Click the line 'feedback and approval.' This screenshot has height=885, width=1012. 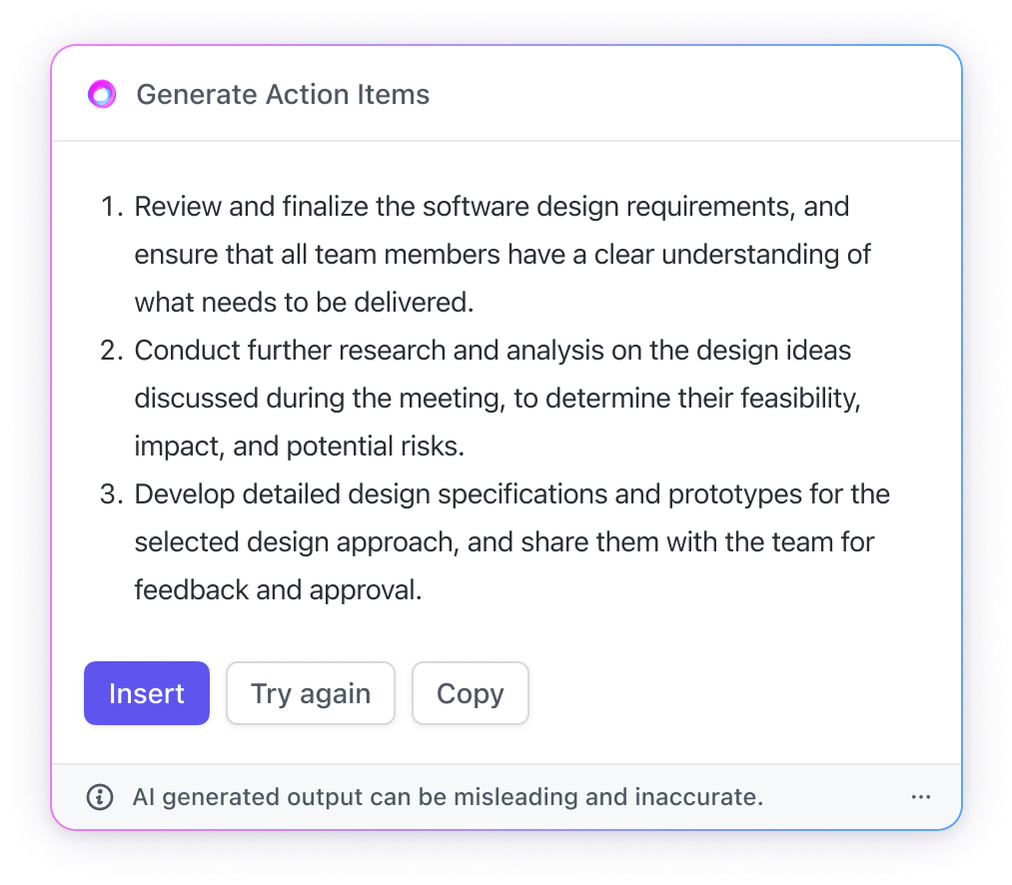[279, 590]
